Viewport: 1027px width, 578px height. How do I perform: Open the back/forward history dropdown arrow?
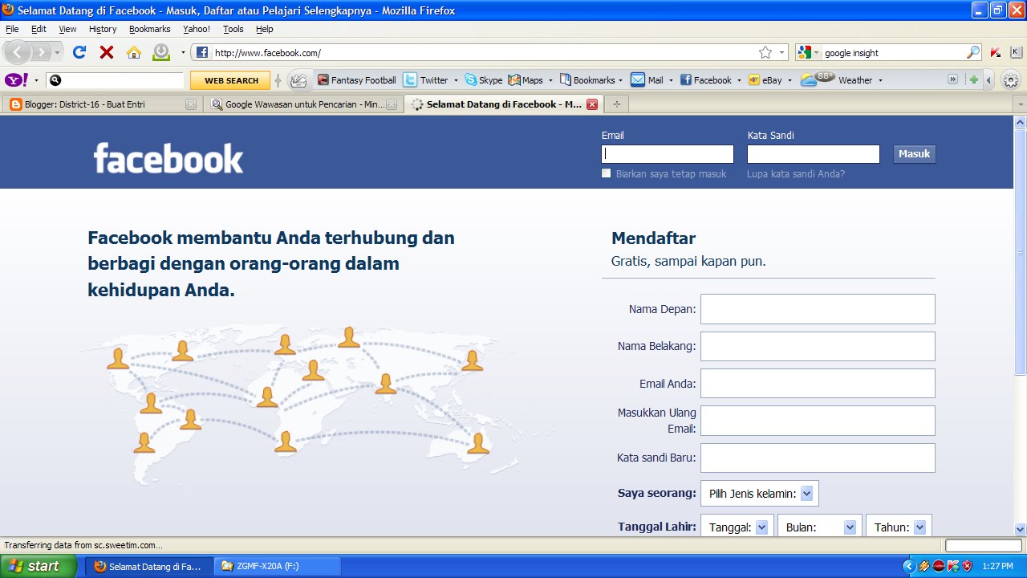tap(58, 52)
